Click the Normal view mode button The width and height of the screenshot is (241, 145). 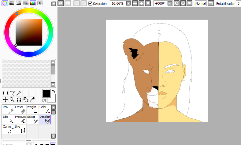[x=201, y=3]
